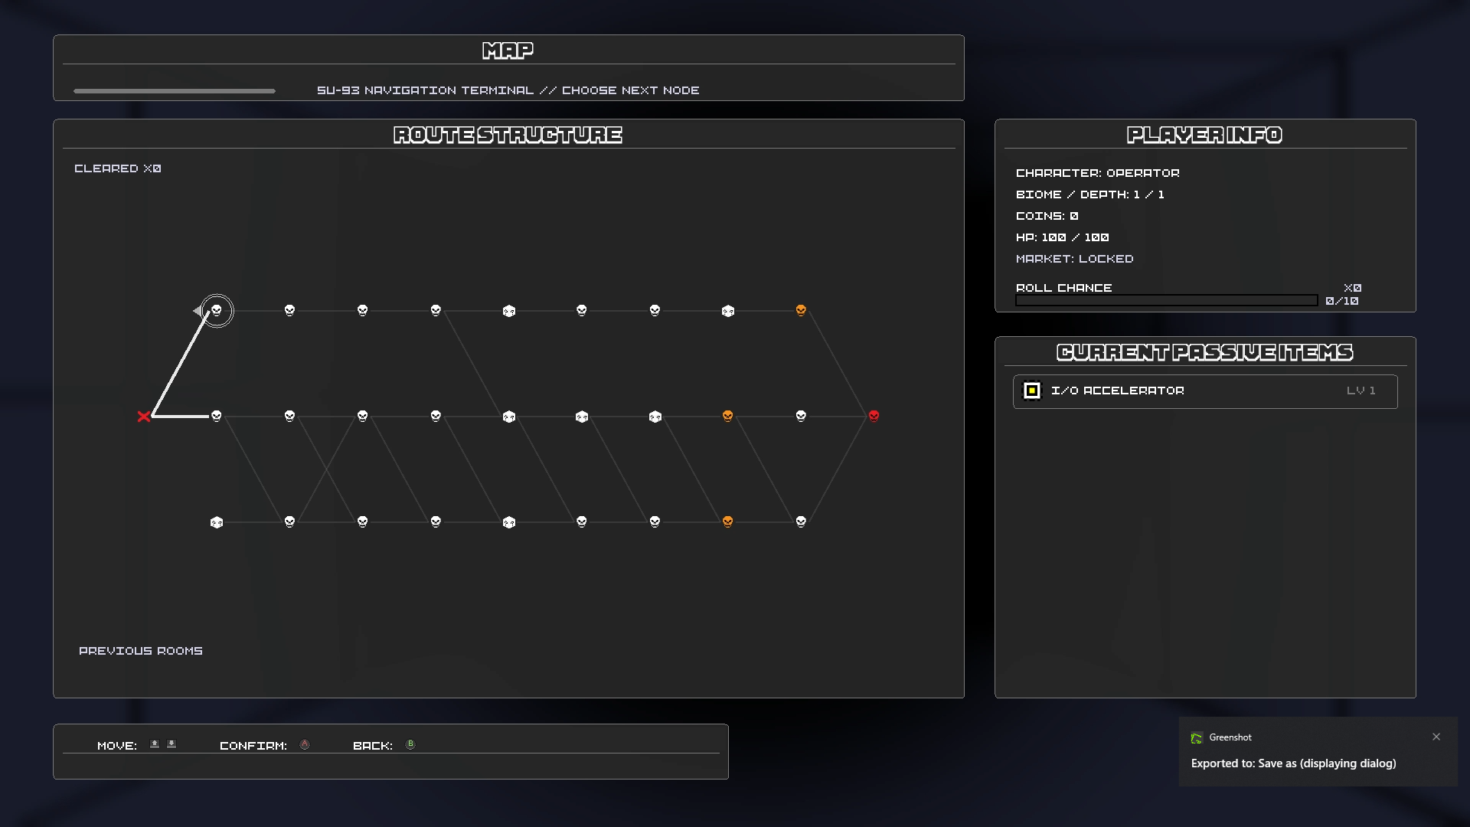Select the middle dice node in bottom row
1470x827 pixels.
pyautogui.click(x=509, y=522)
